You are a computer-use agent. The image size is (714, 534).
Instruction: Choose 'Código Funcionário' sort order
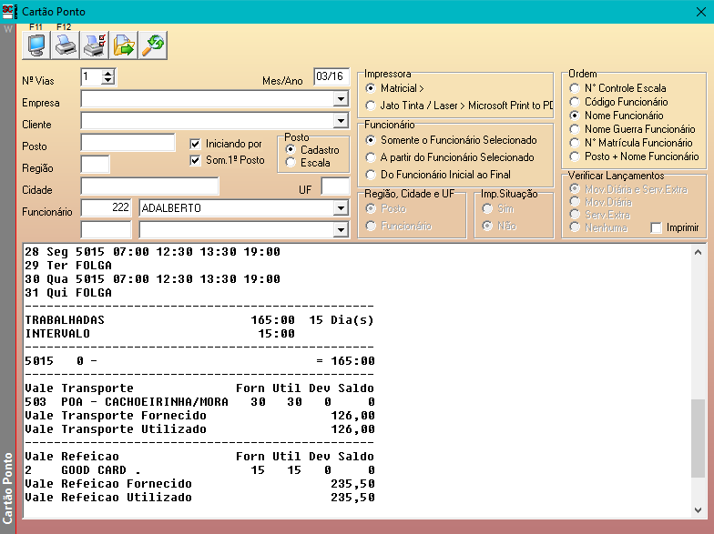click(x=574, y=102)
